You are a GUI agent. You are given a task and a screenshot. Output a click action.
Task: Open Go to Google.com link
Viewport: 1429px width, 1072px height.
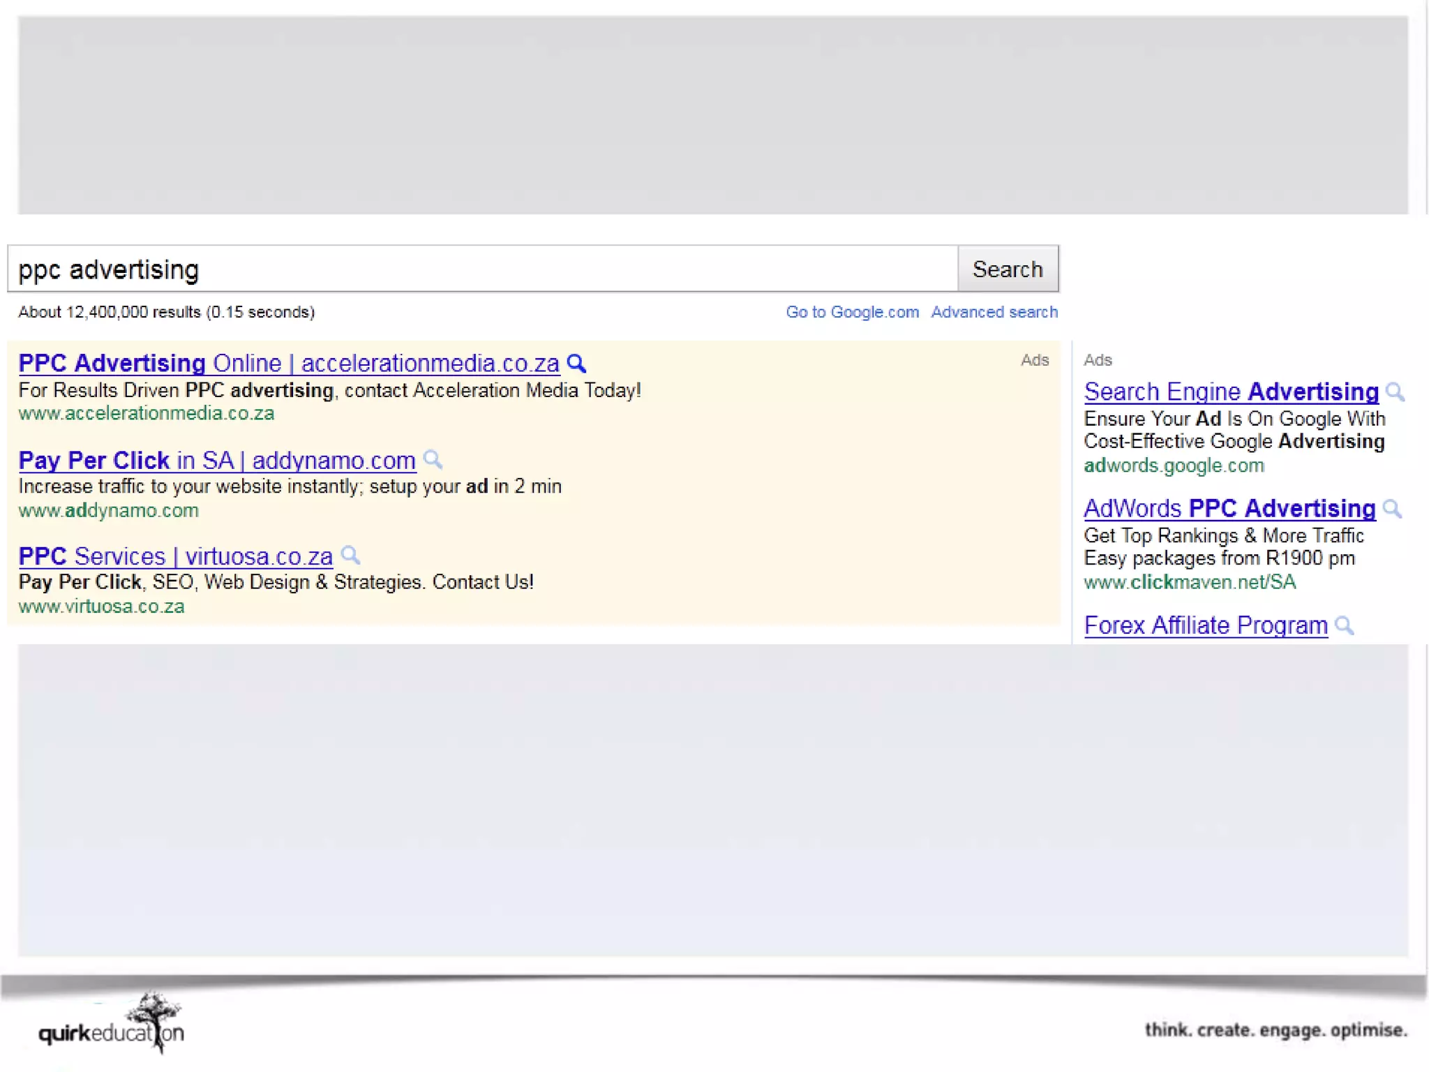(852, 312)
